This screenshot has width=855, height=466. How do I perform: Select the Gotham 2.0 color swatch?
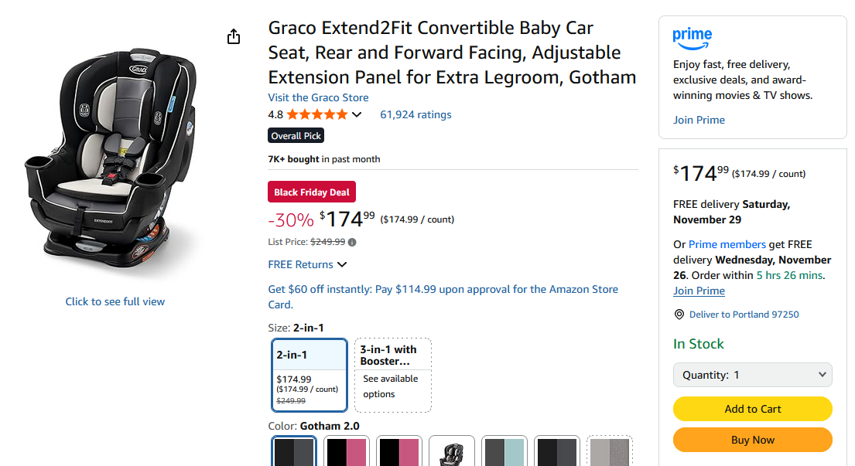point(293,451)
